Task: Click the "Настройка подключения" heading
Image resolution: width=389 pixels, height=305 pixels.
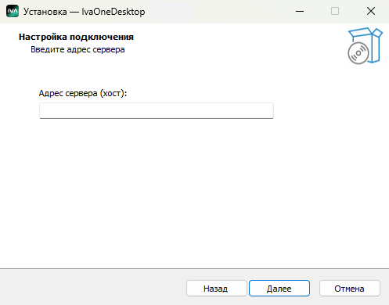Action: coord(76,37)
